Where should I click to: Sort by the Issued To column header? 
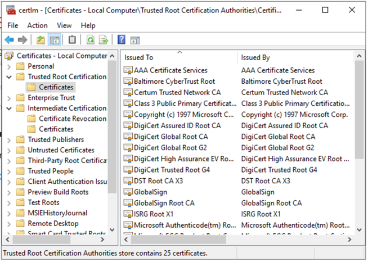pos(179,57)
